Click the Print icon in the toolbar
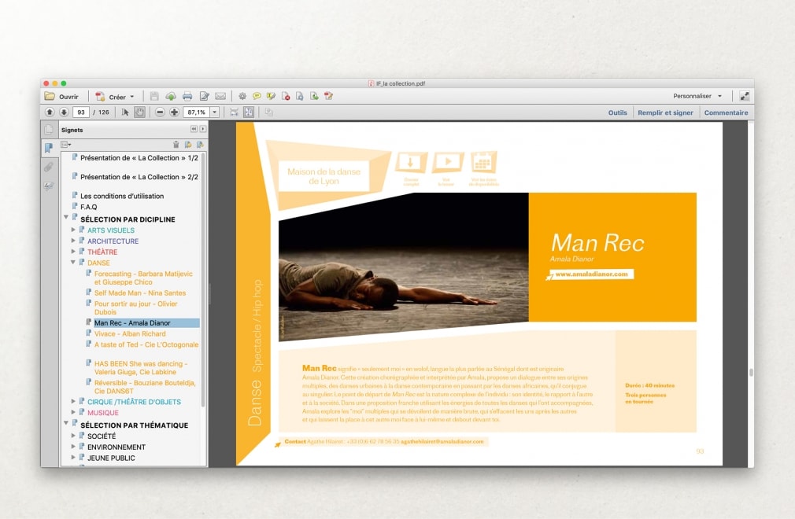 coord(187,97)
